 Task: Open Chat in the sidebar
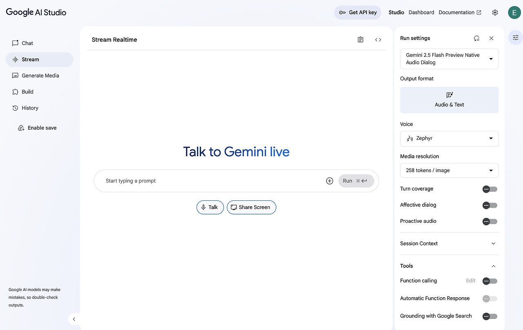(40, 43)
